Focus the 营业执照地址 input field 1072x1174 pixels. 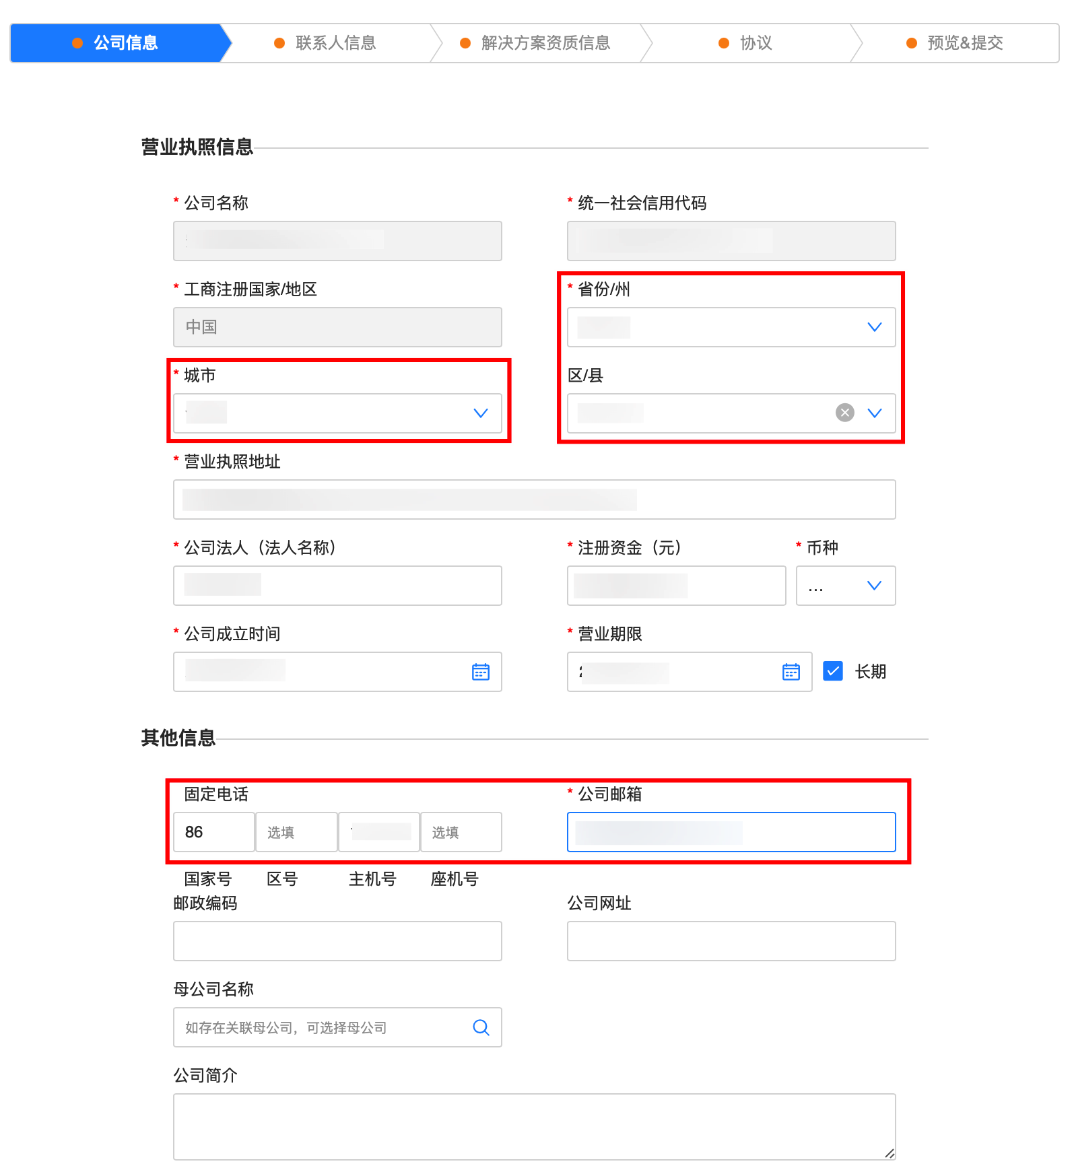point(535,499)
